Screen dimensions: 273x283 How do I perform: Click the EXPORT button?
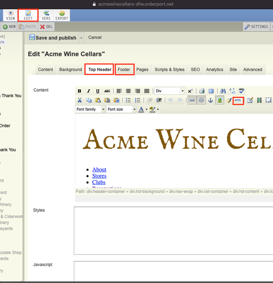(x=62, y=15)
